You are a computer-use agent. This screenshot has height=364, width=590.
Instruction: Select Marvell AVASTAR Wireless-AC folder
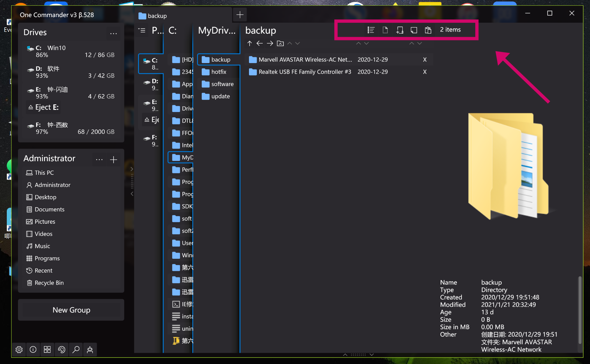coord(339,60)
